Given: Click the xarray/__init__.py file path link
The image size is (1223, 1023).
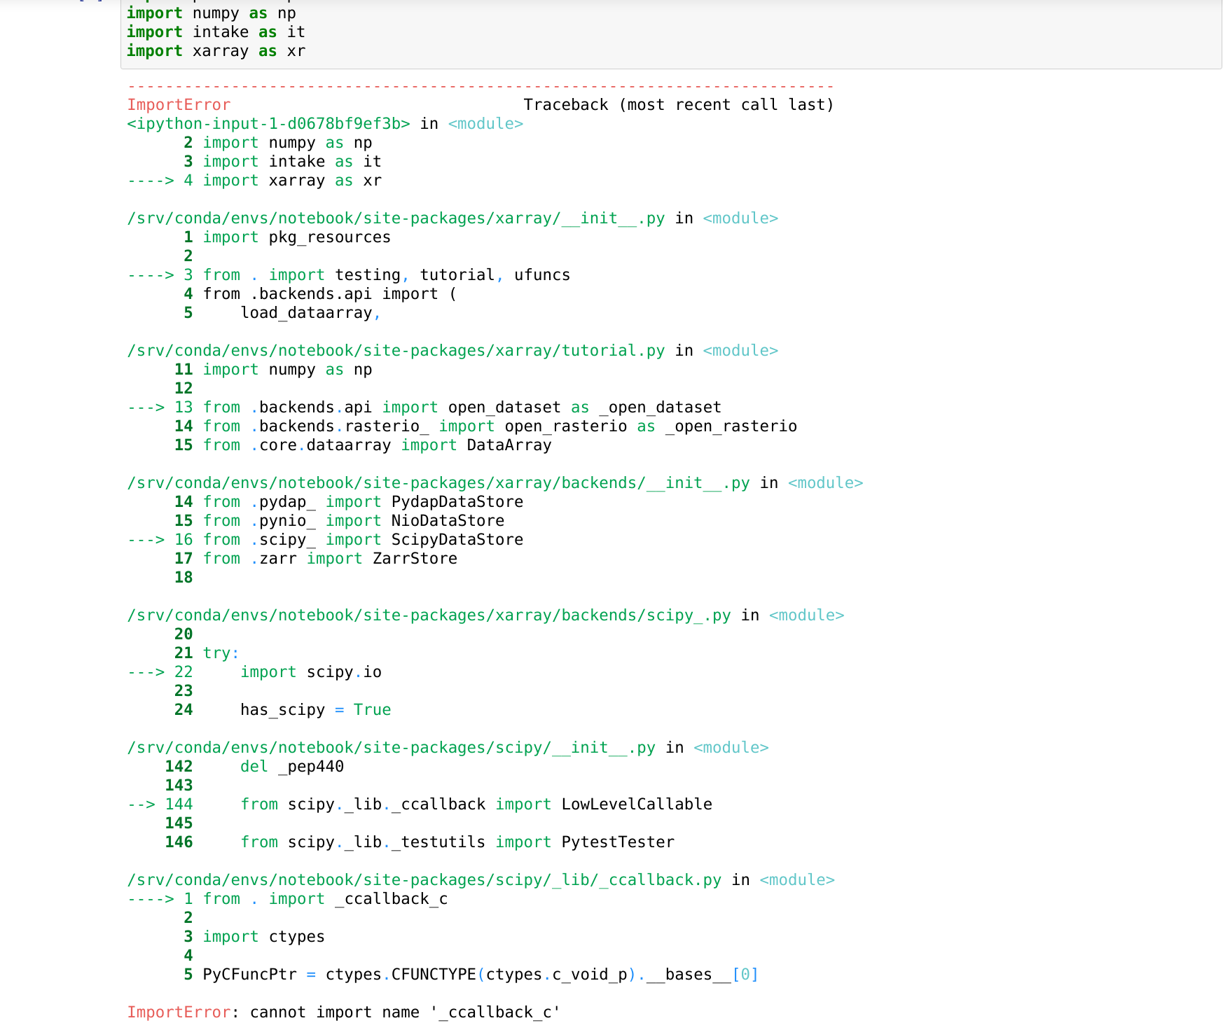Looking at the screenshot, I should point(396,218).
